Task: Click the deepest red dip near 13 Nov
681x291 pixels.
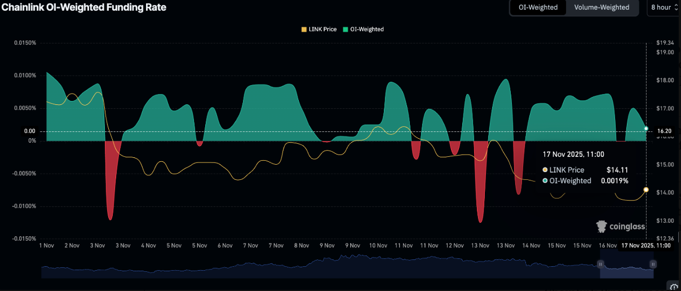Action: [x=480, y=217]
